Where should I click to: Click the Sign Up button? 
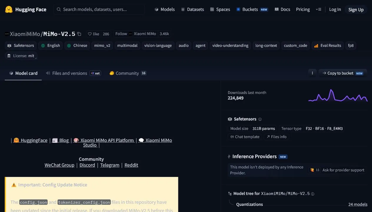(356, 9)
